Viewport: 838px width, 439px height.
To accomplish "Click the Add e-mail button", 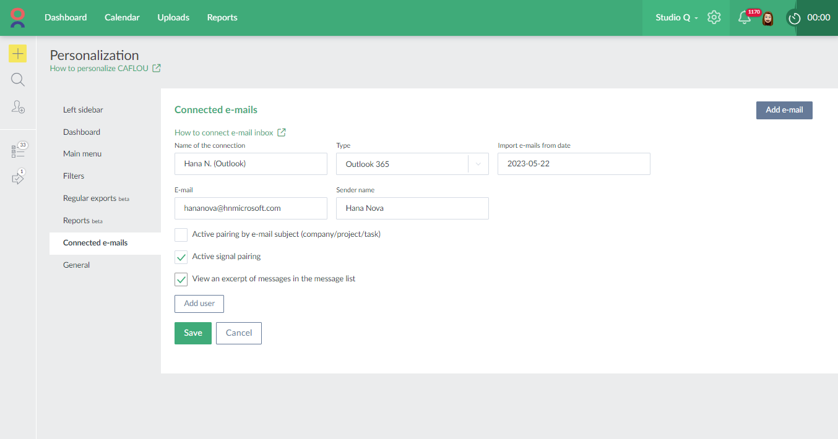I will click(784, 110).
